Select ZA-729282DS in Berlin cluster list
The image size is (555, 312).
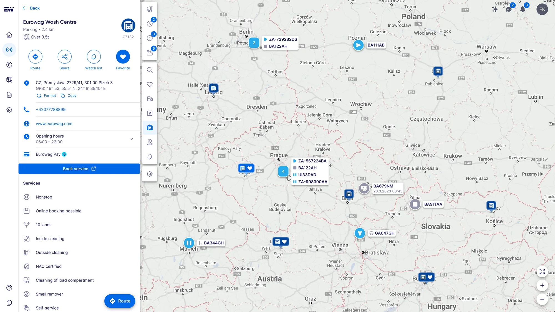pos(281,39)
